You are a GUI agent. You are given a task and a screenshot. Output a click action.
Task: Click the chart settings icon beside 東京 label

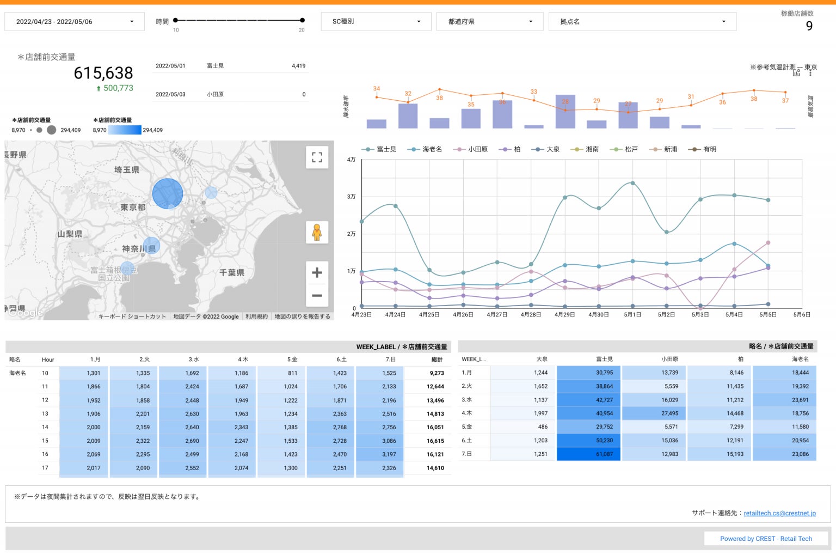pos(796,72)
